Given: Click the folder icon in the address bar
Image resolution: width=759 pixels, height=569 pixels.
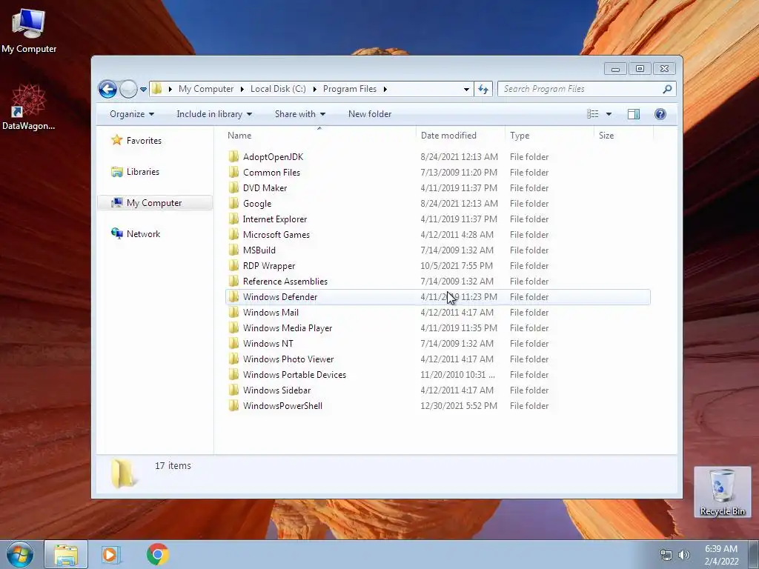Looking at the screenshot, I should pos(157,89).
